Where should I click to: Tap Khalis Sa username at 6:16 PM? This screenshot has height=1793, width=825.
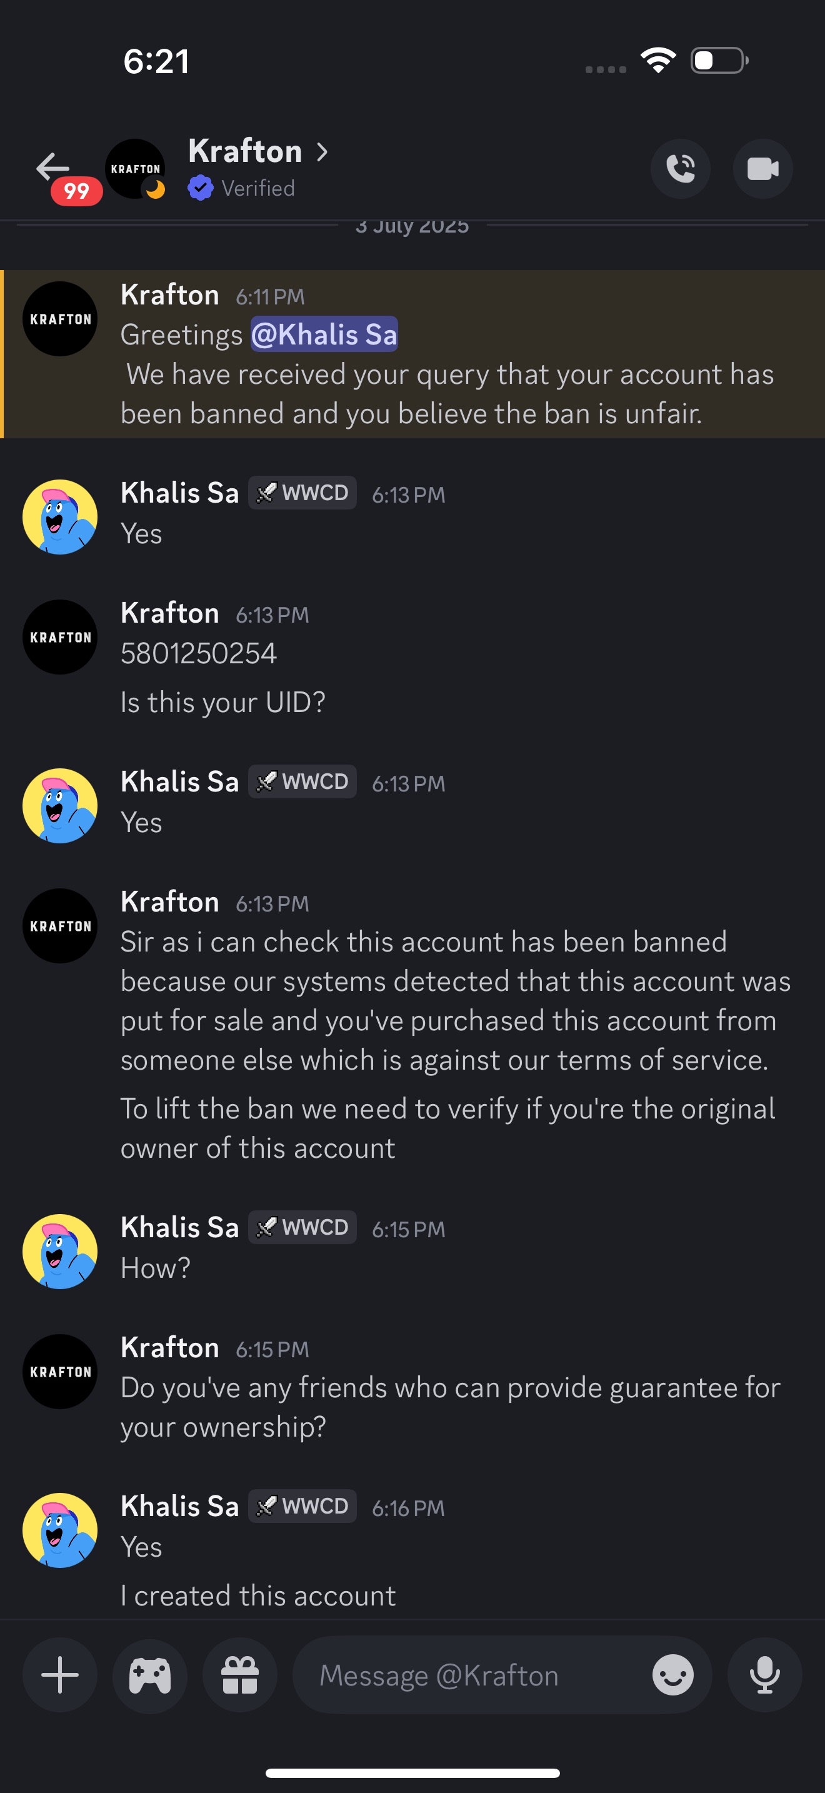179,1505
